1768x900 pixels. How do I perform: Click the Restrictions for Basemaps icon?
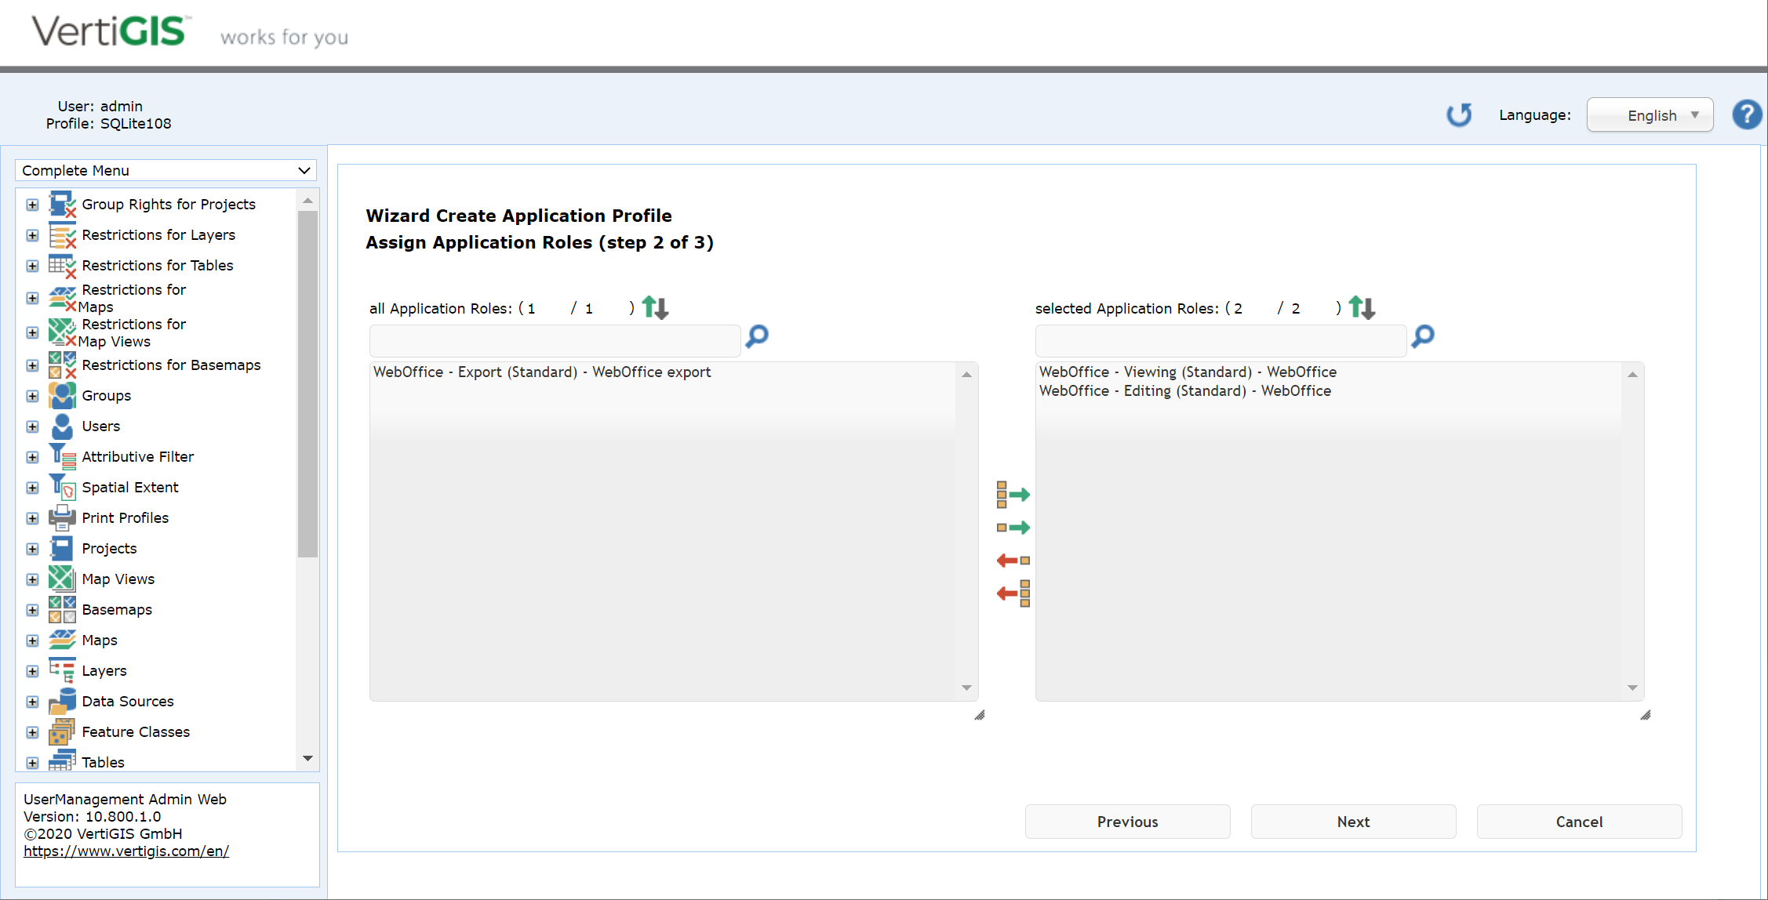coord(61,365)
